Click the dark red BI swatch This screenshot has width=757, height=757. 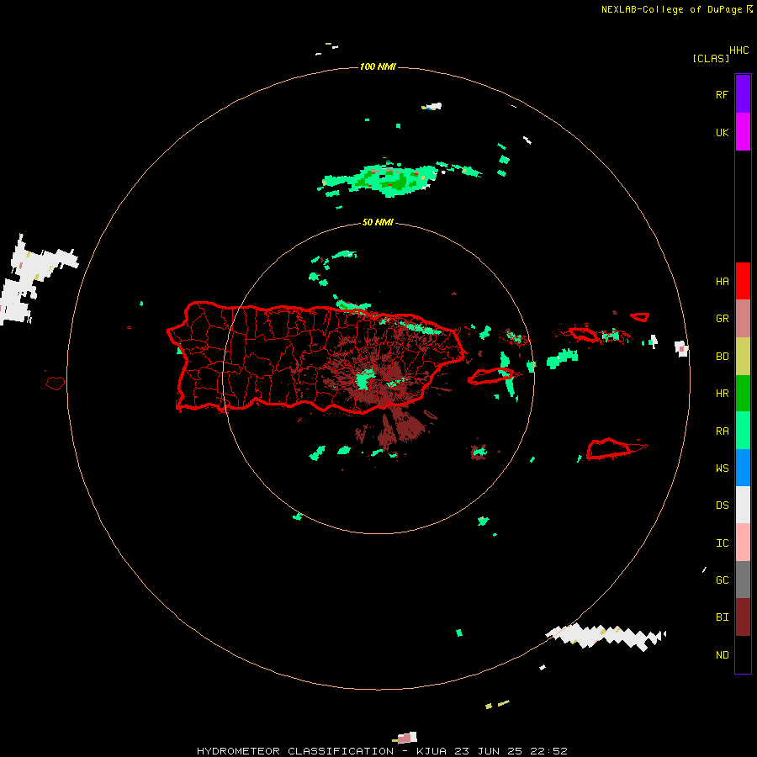pyautogui.click(x=743, y=617)
